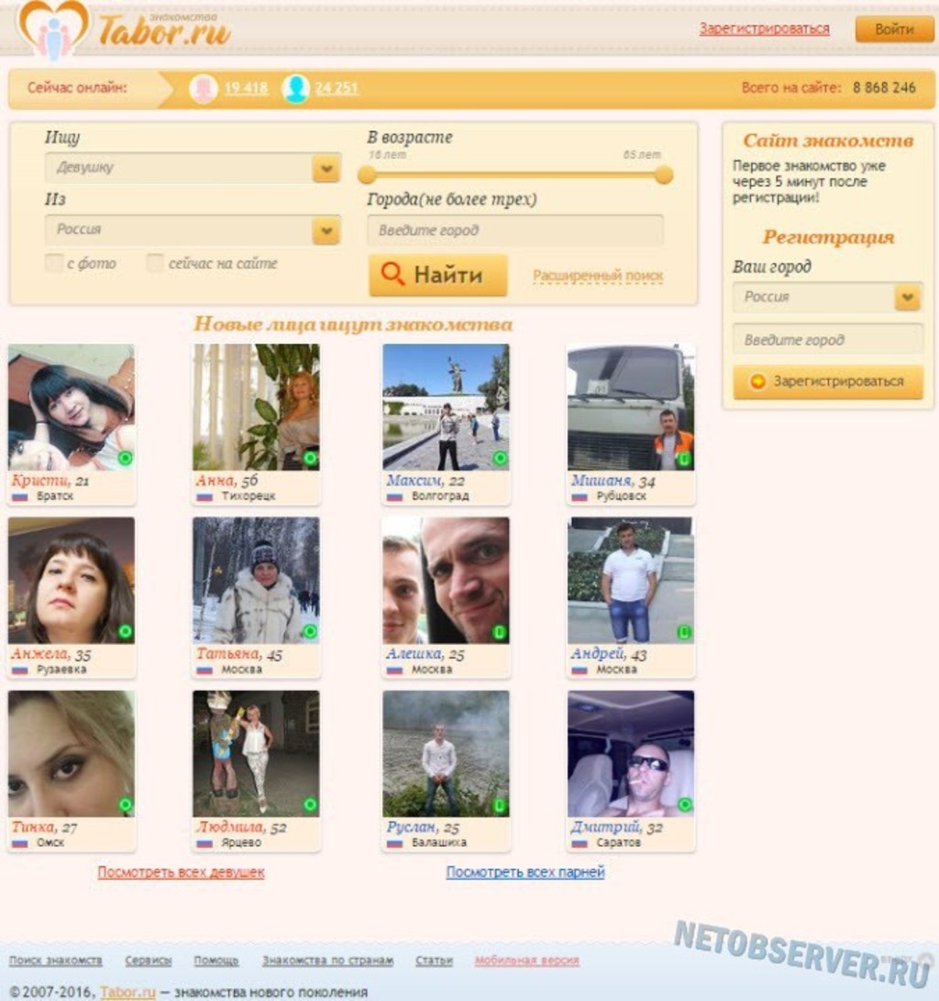Click green online indicator on Кристи's photo

click(125, 458)
